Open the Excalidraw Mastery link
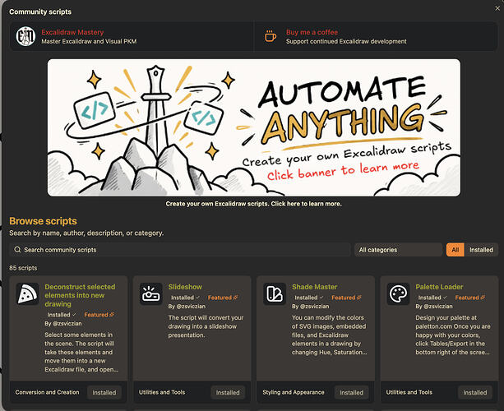The width and height of the screenshot is (504, 411). (72, 32)
